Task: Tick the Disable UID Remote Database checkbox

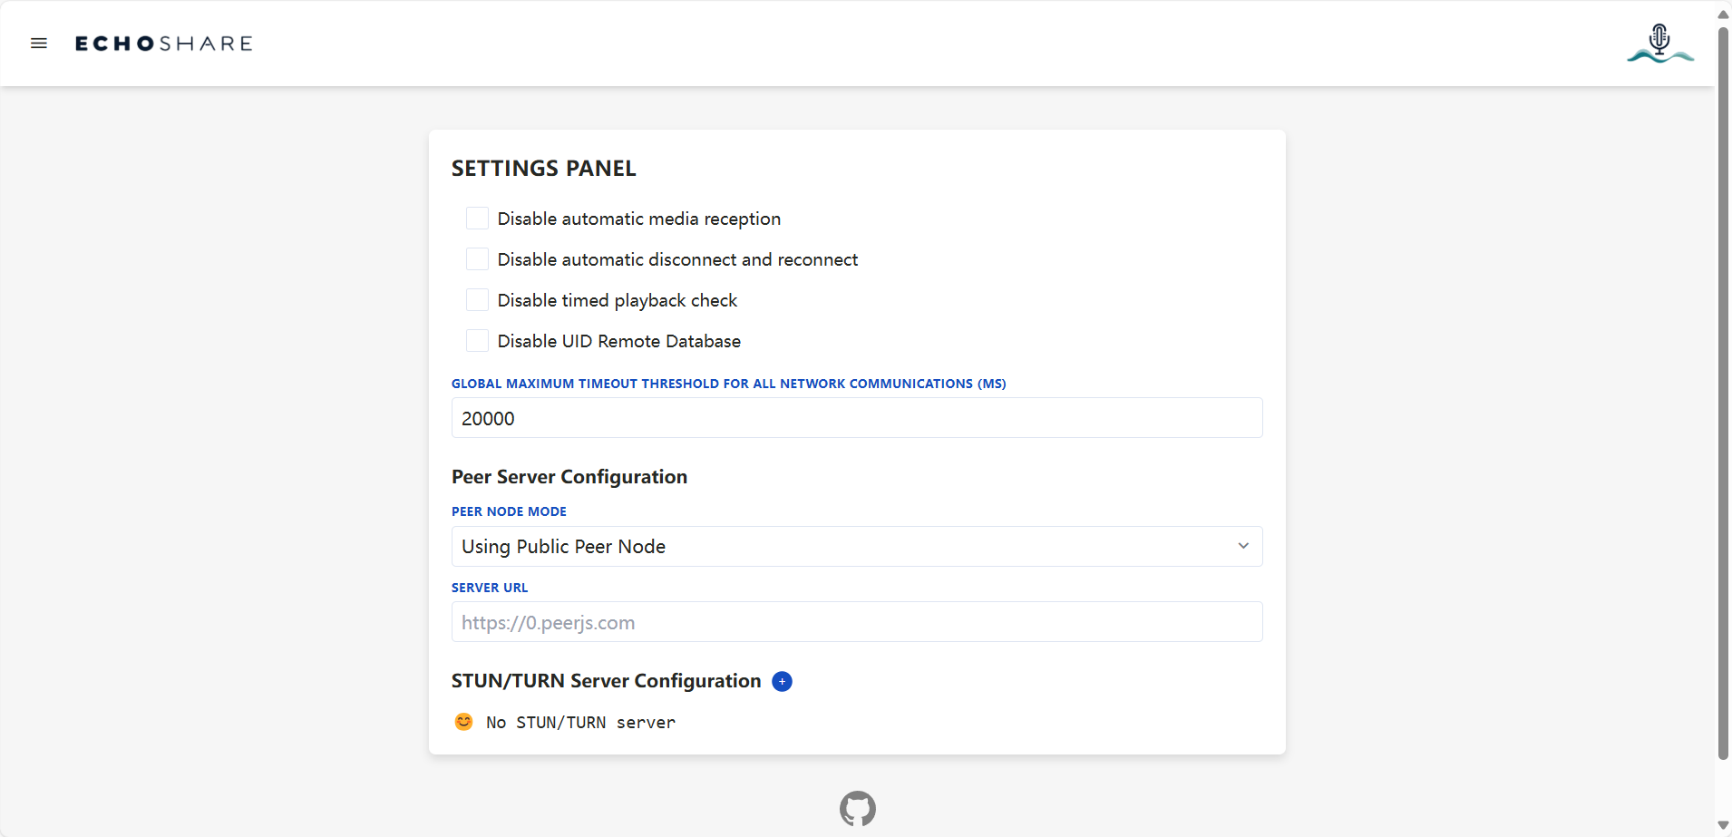Action: point(477,341)
